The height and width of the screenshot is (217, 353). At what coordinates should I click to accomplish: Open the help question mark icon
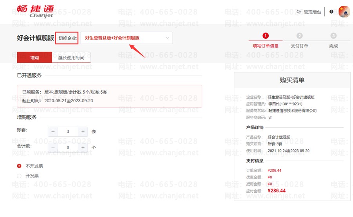point(331,12)
